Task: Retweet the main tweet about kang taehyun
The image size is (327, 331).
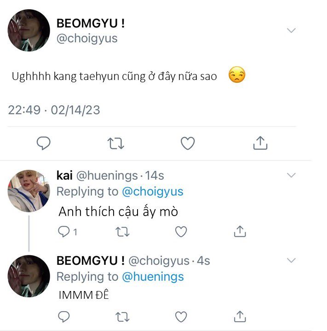Action: [x=115, y=143]
